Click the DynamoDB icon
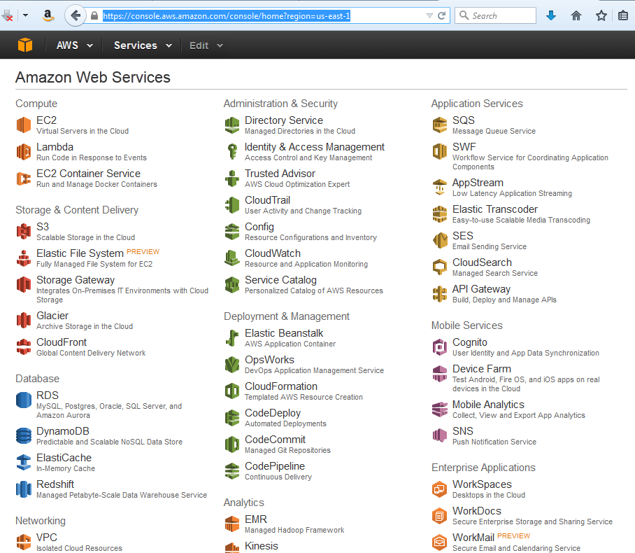 coord(24,436)
